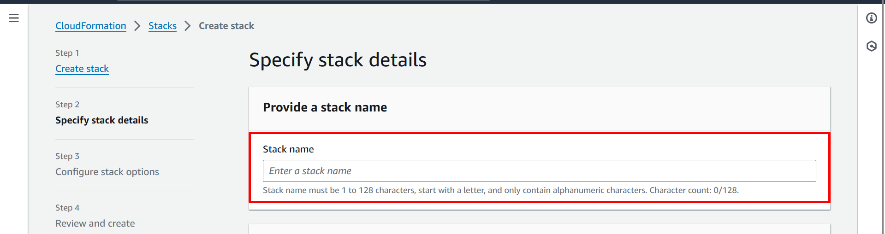Image resolution: width=885 pixels, height=234 pixels.
Task: Click the Step 4 label
Action: click(67, 208)
